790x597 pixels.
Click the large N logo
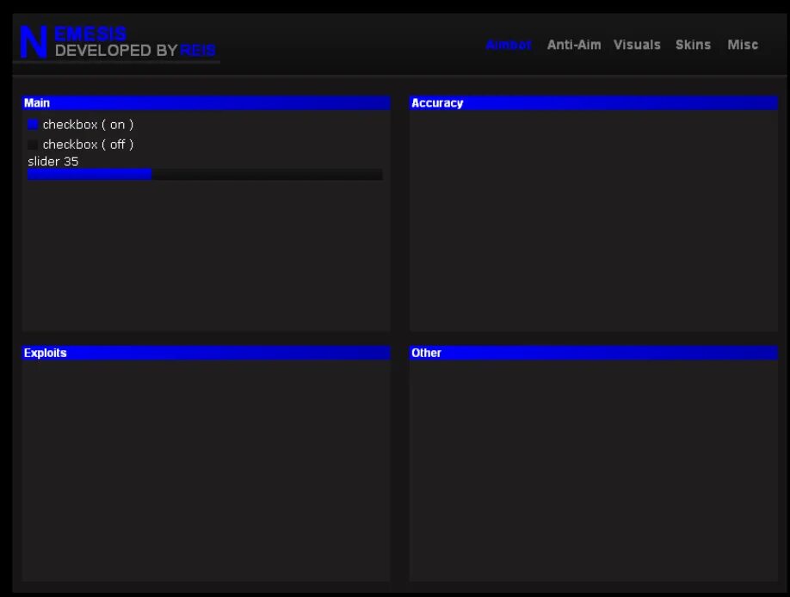34,42
